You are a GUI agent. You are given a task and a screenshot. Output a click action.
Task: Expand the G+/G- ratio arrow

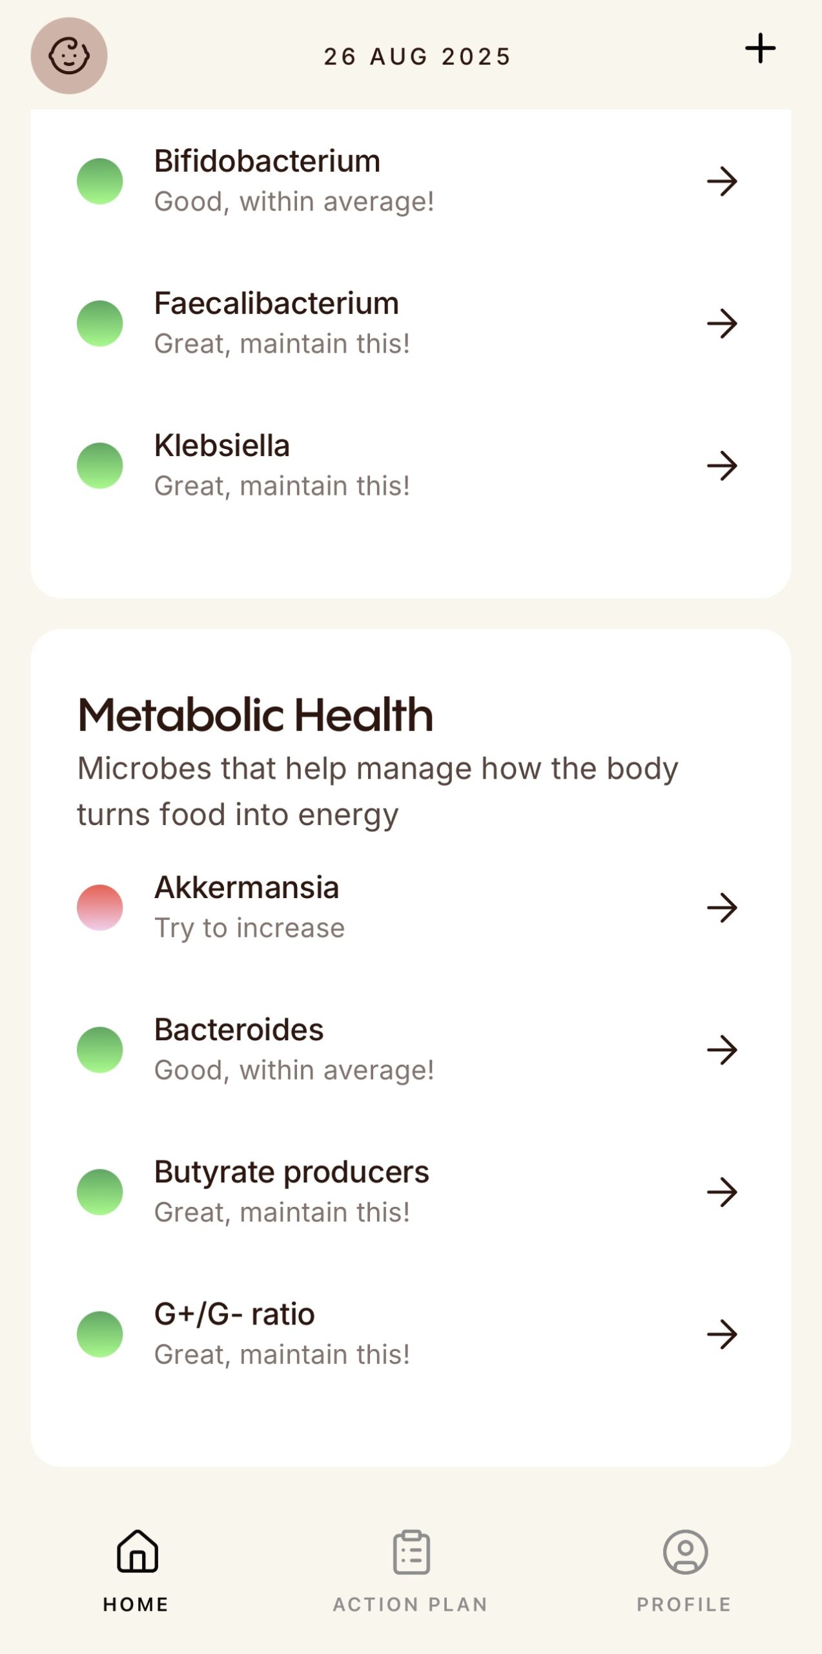point(722,1334)
